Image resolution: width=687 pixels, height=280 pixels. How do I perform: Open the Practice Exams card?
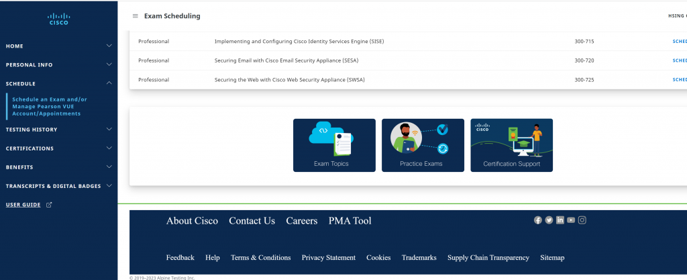[x=423, y=145]
